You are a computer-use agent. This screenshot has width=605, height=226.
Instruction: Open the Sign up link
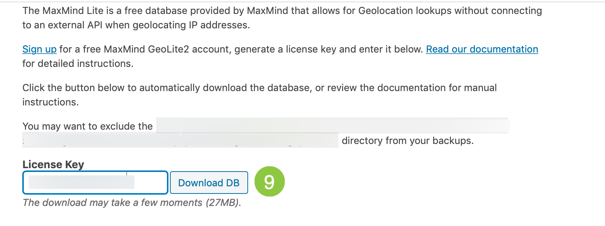click(x=39, y=49)
